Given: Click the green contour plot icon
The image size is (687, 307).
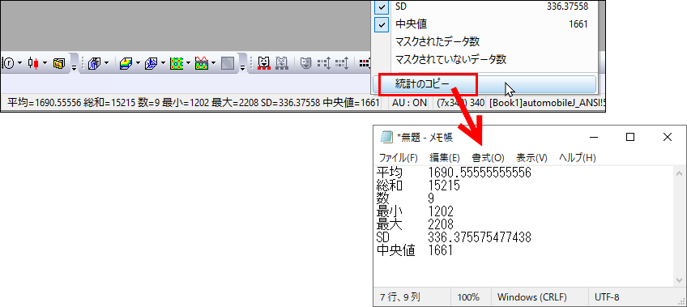Looking at the screenshot, I should (x=176, y=63).
